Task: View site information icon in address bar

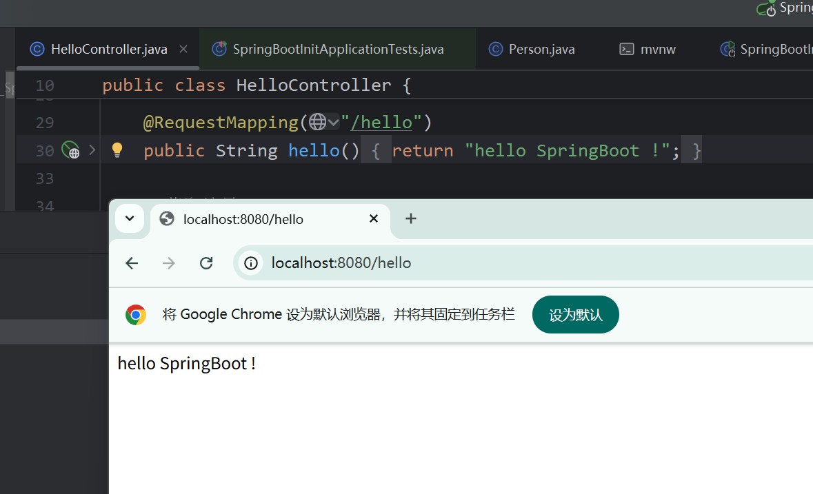Action: (x=251, y=263)
